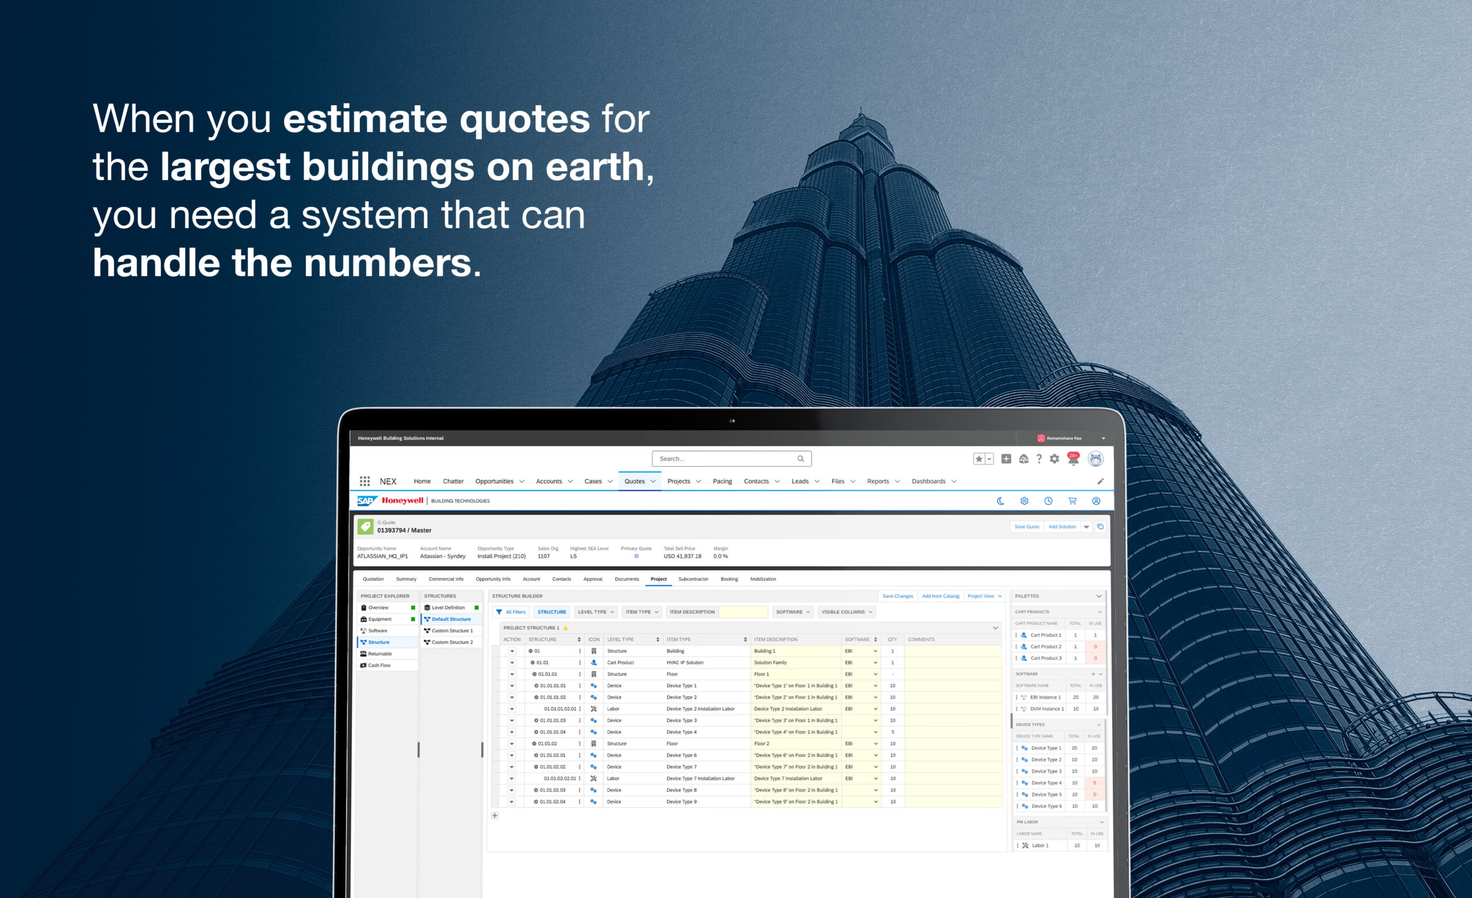
Task: Click the Item Description filter input
Action: (x=742, y=612)
